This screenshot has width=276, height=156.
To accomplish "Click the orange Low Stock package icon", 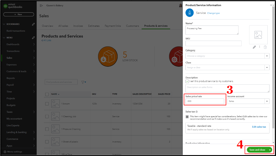I will click(108, 56).
